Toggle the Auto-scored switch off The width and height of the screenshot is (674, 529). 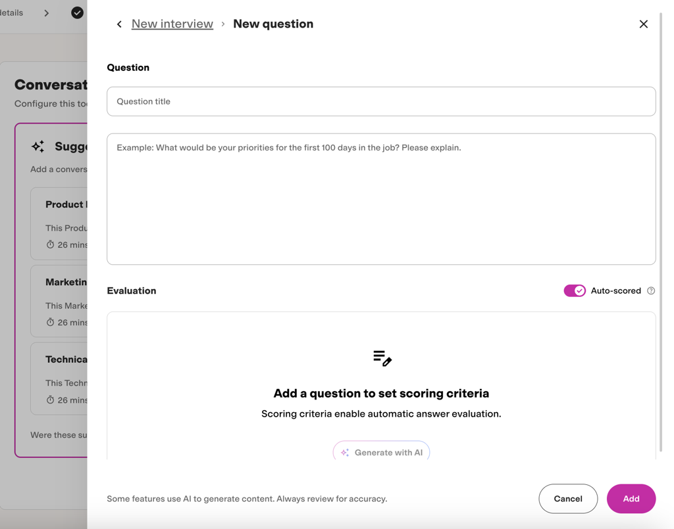574,291
